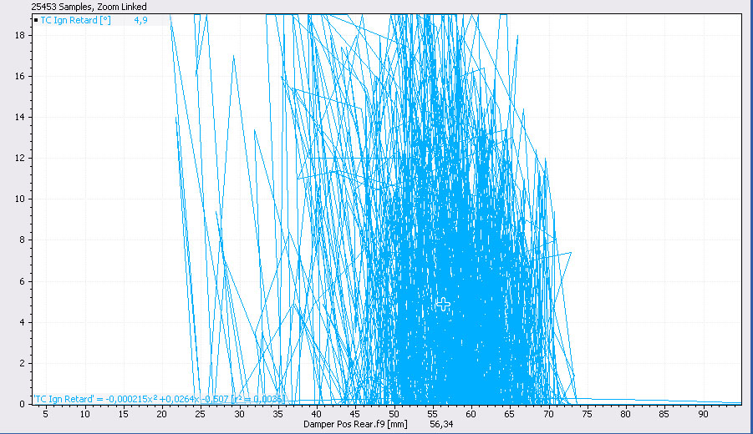Click the 25 tick on x-axis
The image size is (753, 434).
(201, 413)
